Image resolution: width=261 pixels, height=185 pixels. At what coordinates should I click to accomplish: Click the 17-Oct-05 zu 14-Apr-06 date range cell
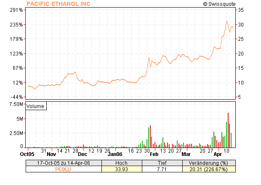(64, 163)
